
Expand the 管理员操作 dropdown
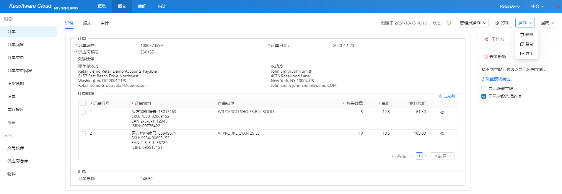pos(473,23)
